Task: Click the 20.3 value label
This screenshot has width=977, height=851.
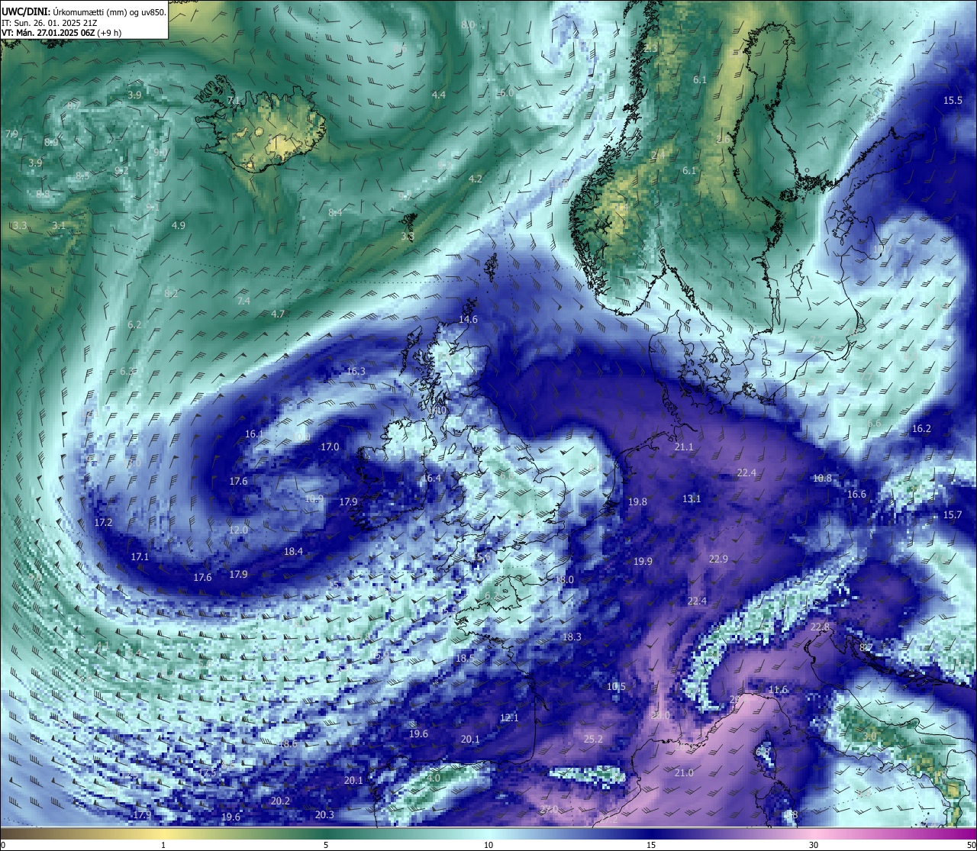Action: (324, 815)
